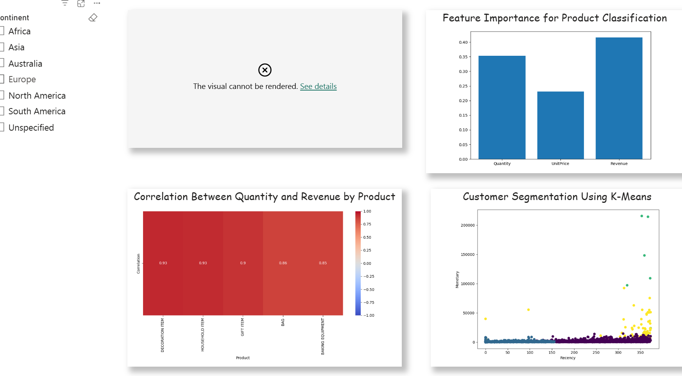
Task: Check the Europe checkbox
Action: click(x=2, y=79)
